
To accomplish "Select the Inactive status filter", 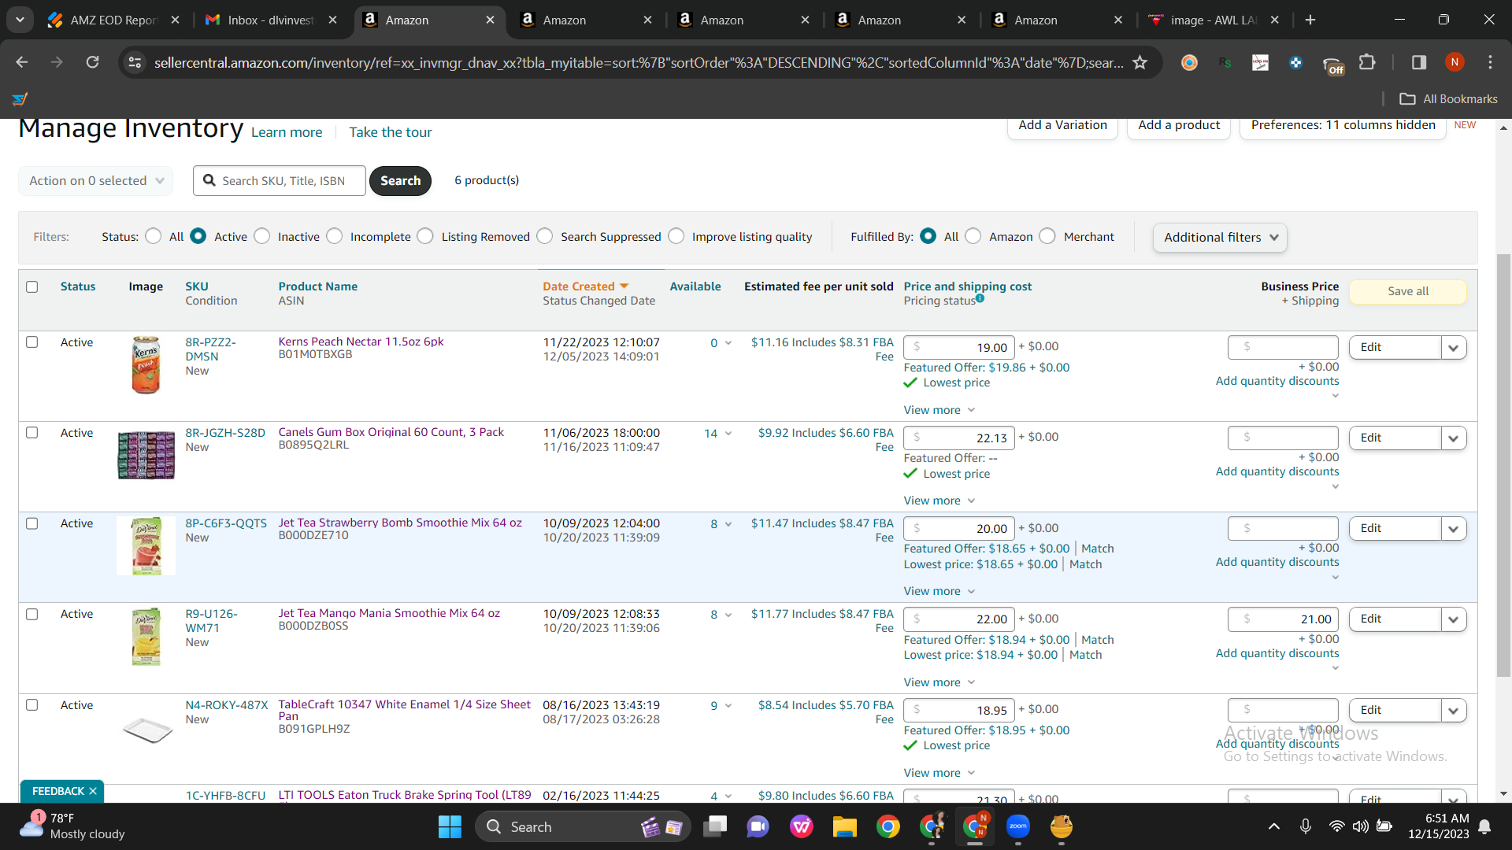I will pyautogui.click(x=262, y=236).
